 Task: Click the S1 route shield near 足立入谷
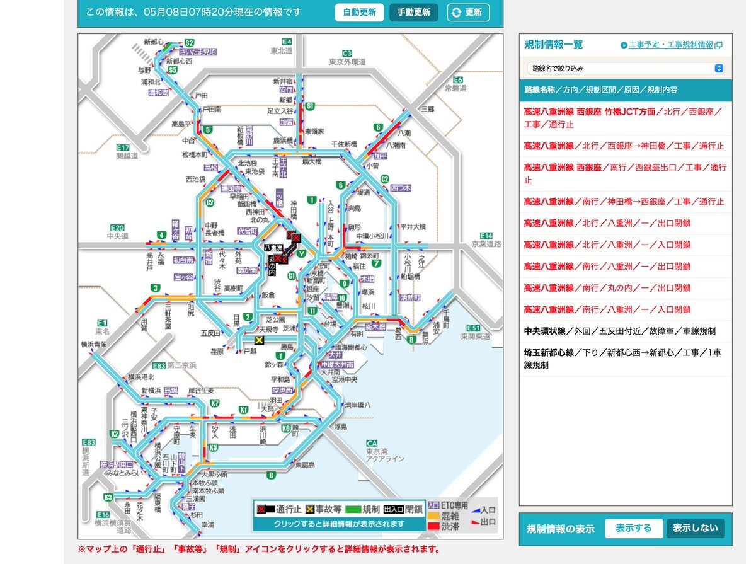(x=309, y=106)
